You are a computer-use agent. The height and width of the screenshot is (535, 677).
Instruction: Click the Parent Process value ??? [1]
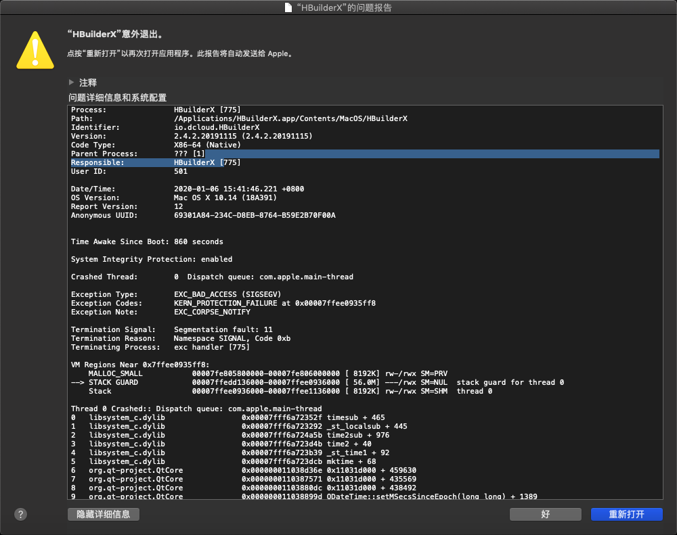pyautogui.click(x=190, y=154)
